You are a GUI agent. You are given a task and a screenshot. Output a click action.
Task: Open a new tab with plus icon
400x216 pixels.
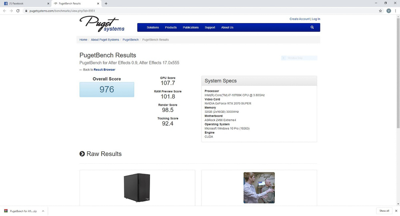coord(106,4)
